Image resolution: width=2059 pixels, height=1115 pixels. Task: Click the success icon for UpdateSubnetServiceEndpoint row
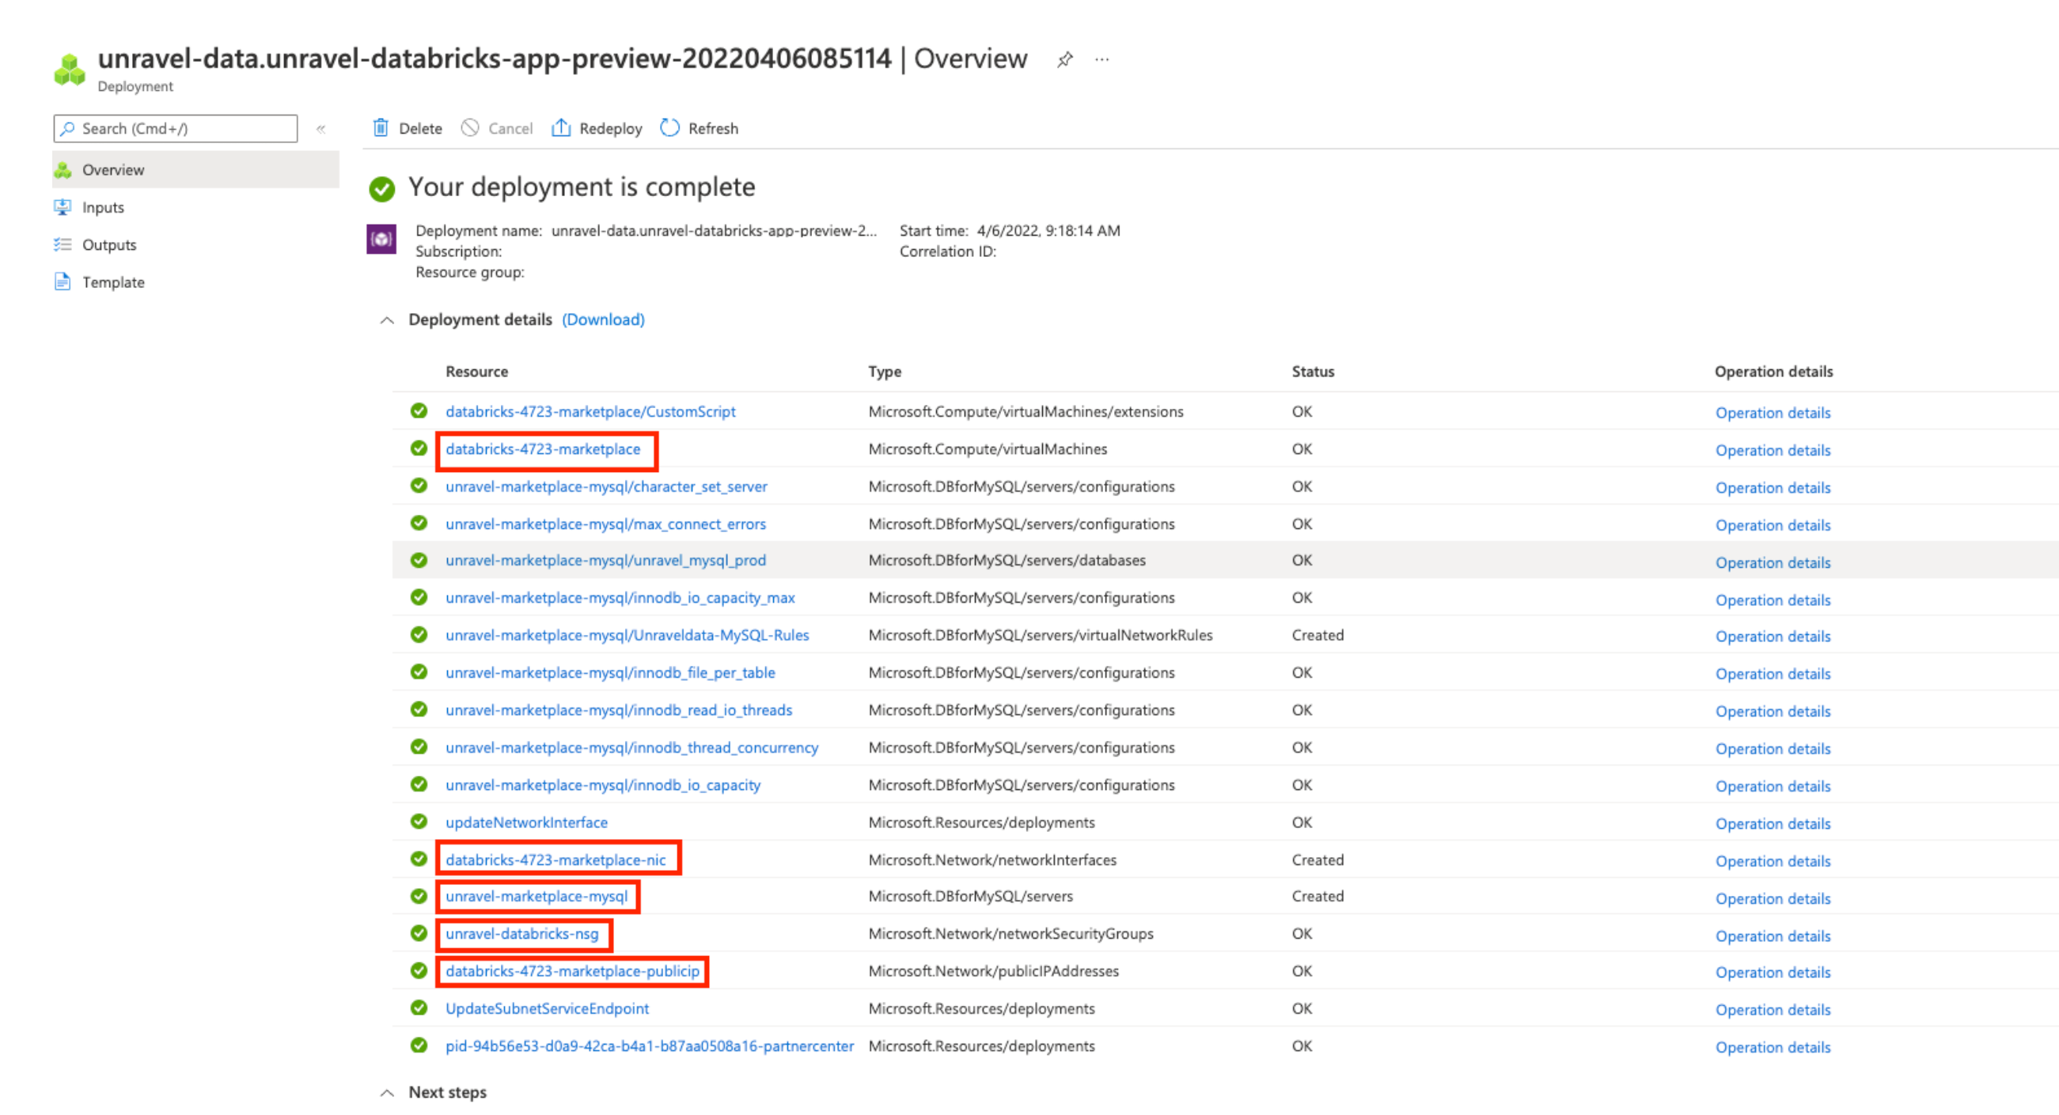point(419,1008)
